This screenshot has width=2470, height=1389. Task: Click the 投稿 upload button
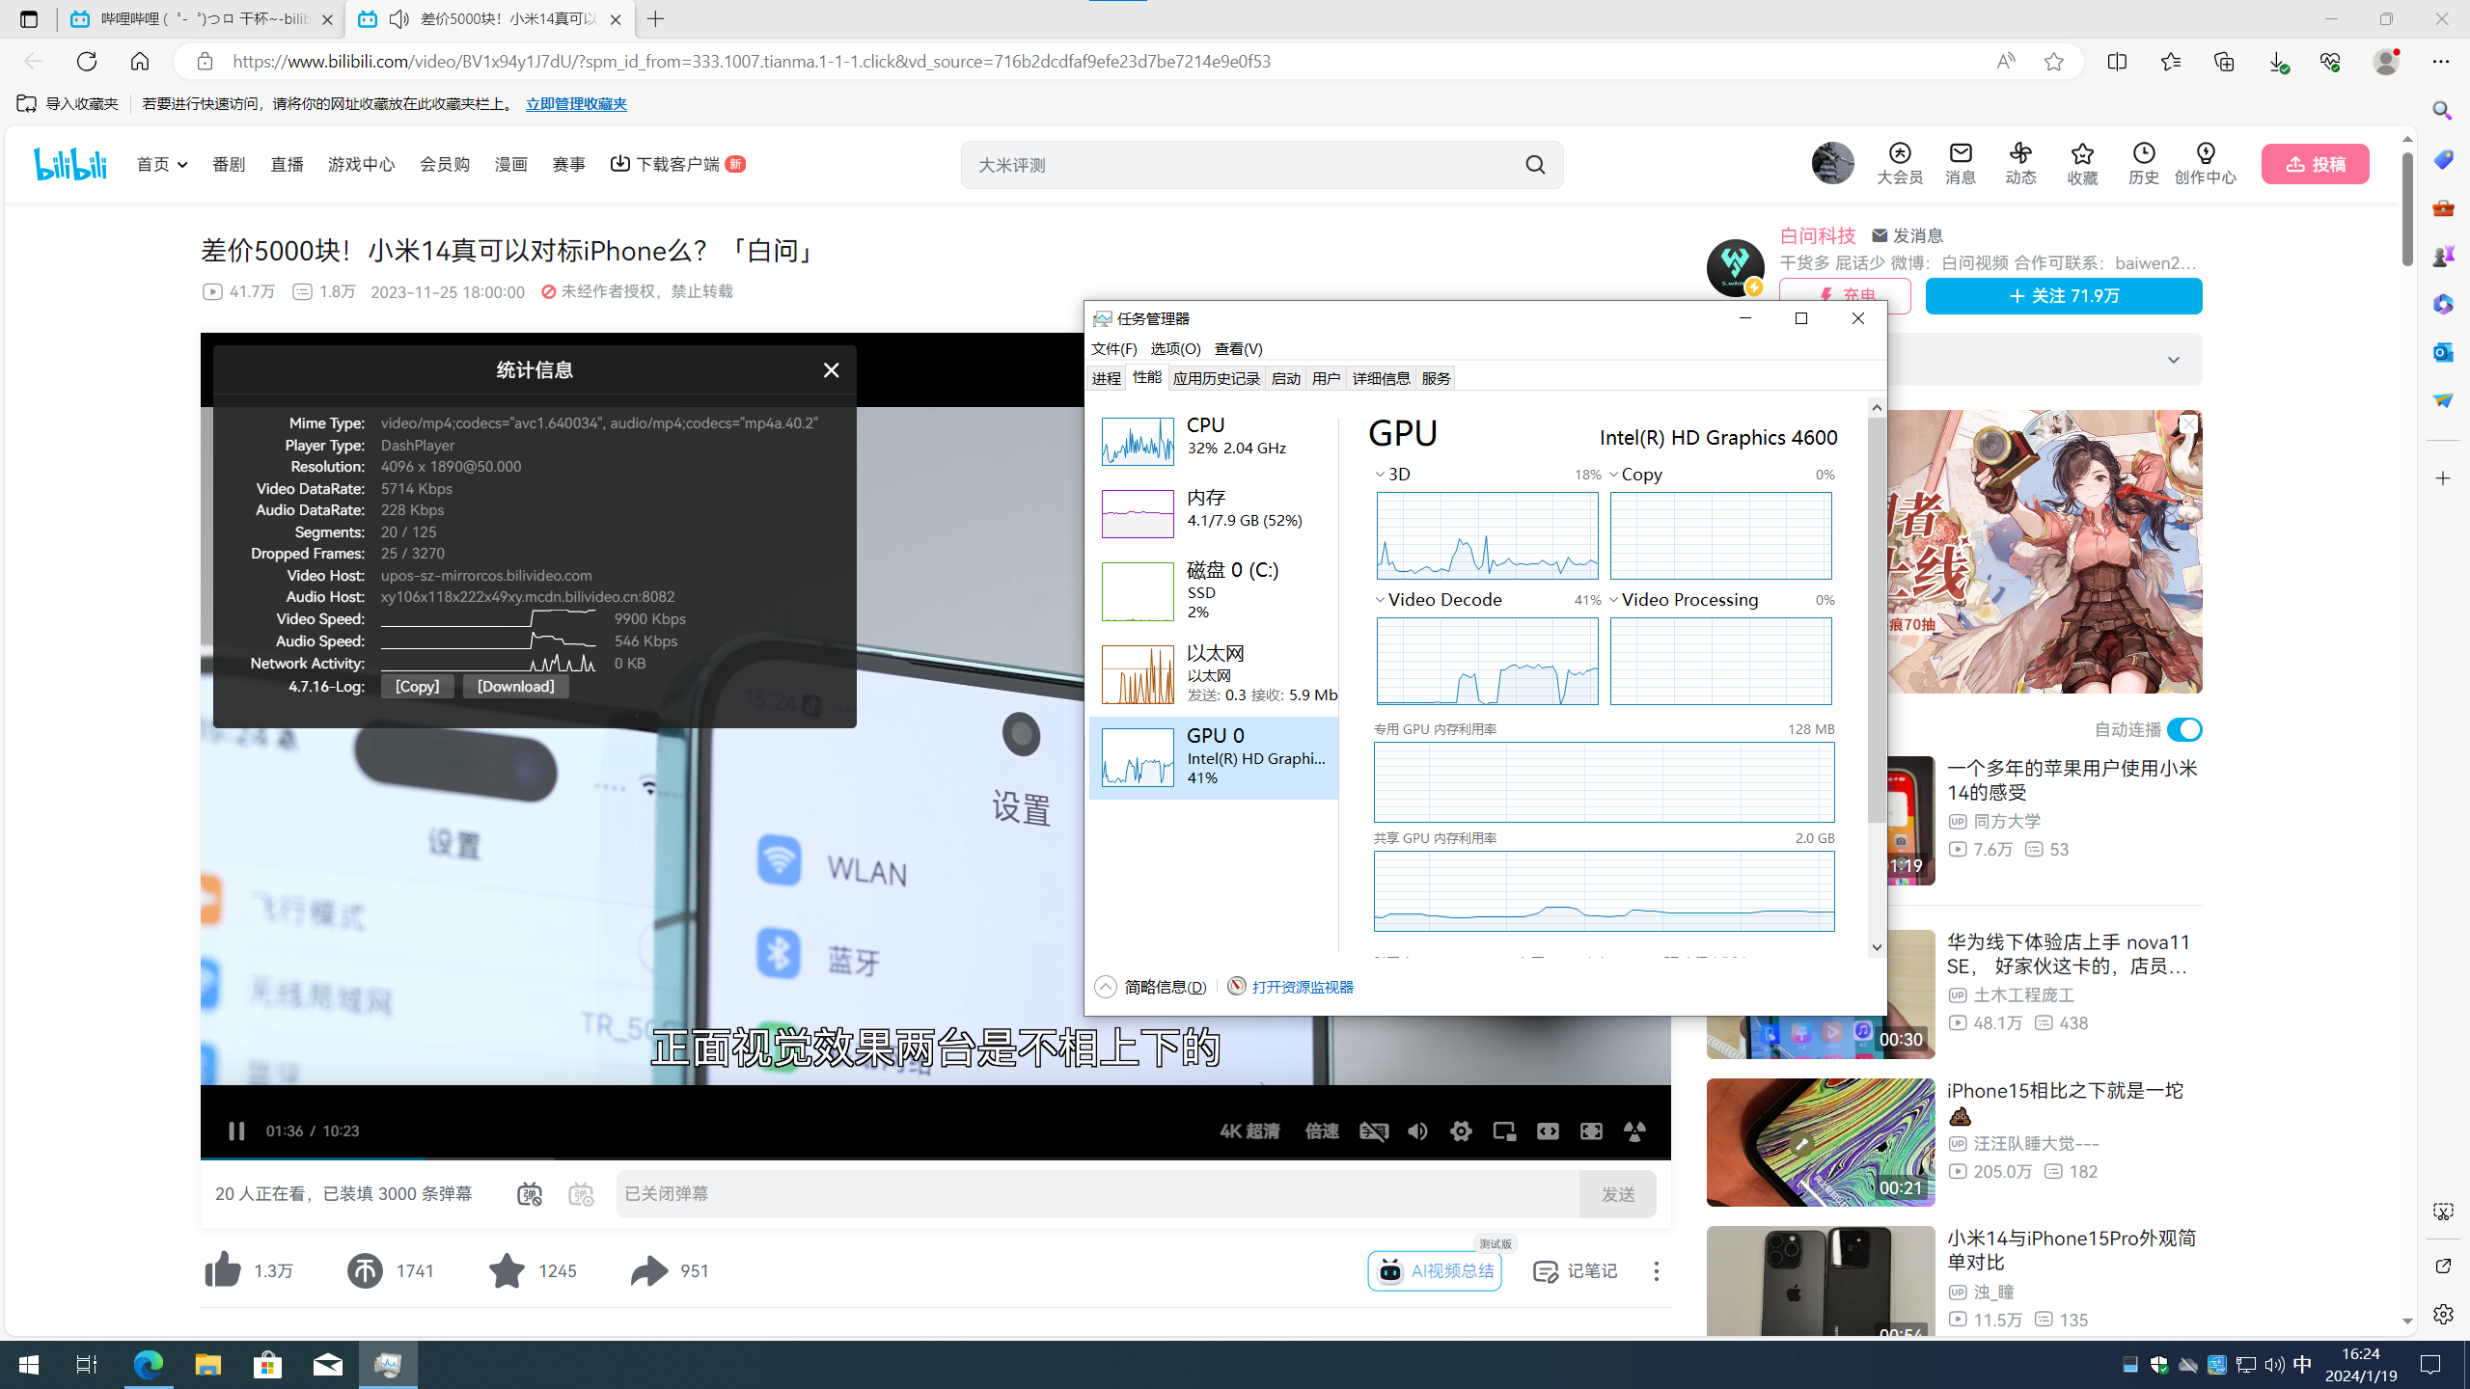(2315, 164)
